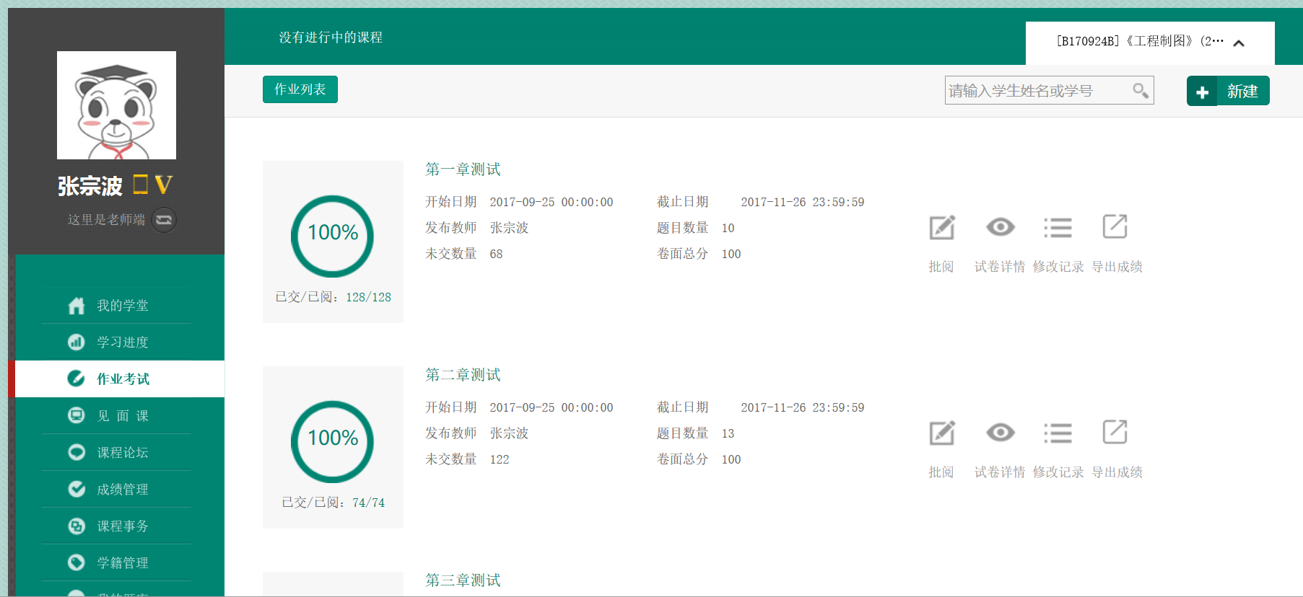Click 没有进行中的课程 header text
The width and height of the screenshot is (1303, 597).
[331, 37]
